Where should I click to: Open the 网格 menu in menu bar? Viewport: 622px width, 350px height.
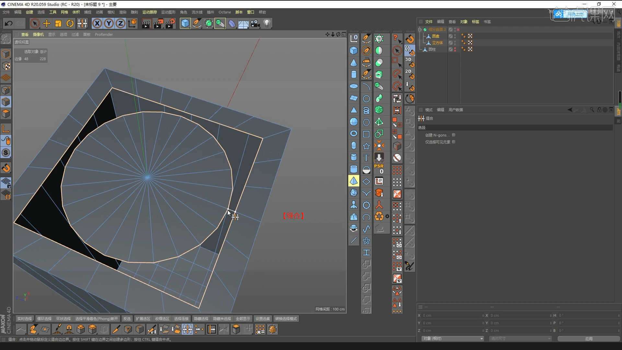point(64,12)
